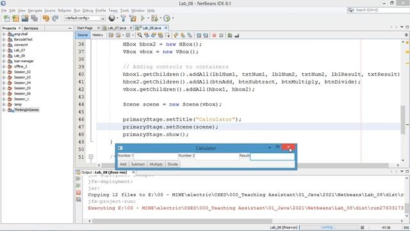The height and width of the screenshot is (231, 410).
Task: Switch to the Lab_07.java tab
Action: 117,28
